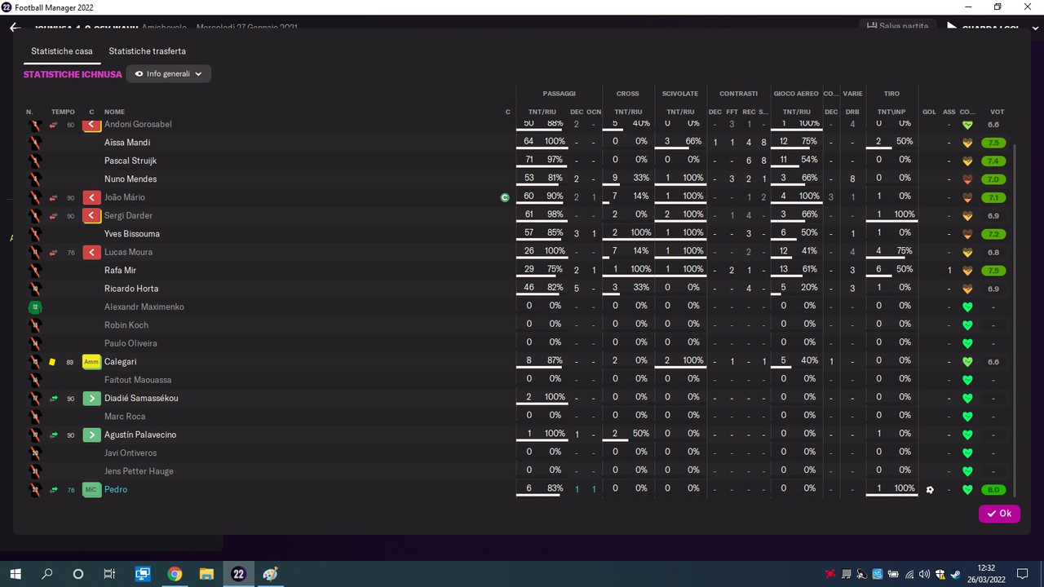Click Pedro's 8.0 match rating
Viewport: 1044px width, 587px height.
994,490
